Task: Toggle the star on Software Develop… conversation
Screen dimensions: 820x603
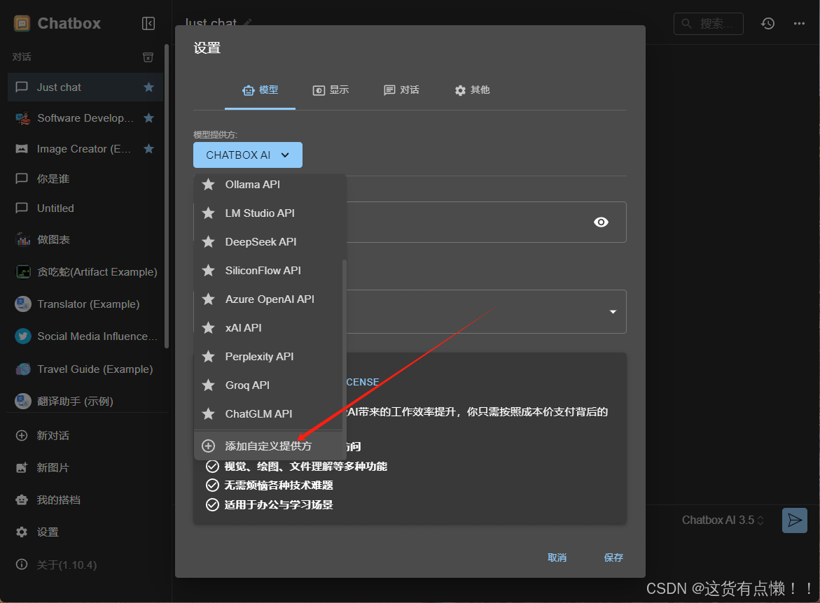Action: click(x=149, y=118)
